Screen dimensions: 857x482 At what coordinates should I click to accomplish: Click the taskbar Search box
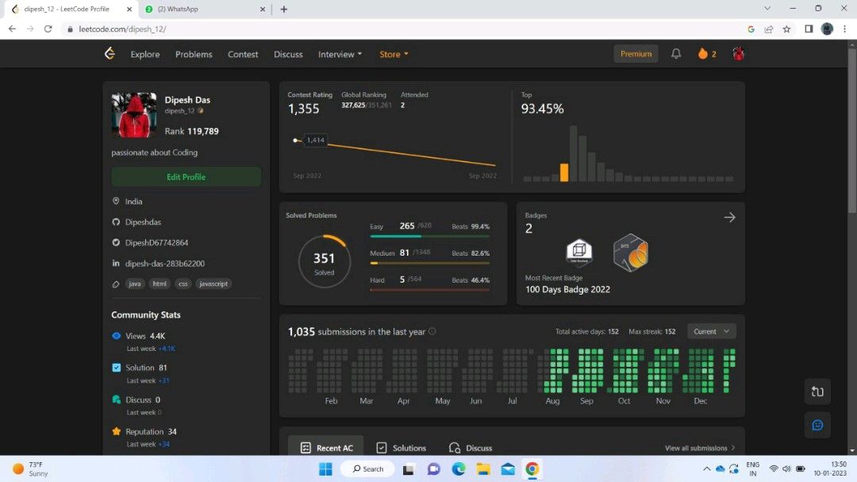coord(368,469)
